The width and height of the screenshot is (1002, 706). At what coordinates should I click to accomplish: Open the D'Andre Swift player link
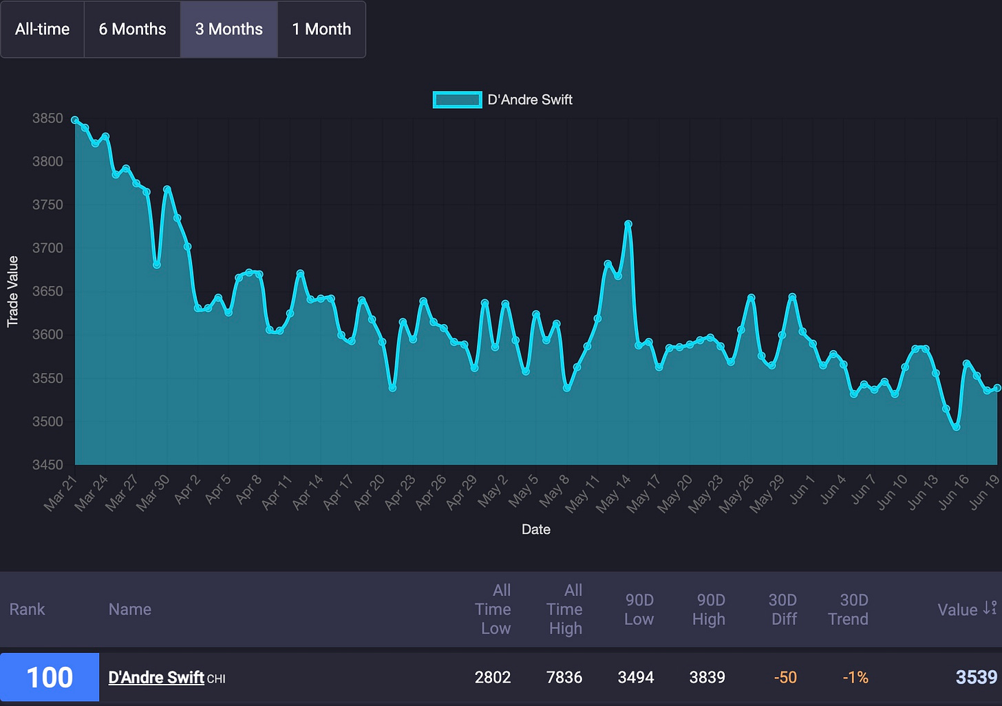(156, 677)
